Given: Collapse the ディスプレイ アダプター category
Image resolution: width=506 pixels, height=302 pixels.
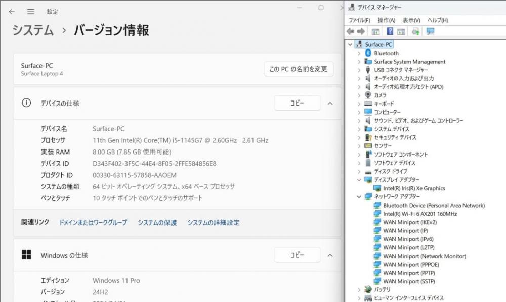Looking at the screenshot, I should pyautogui.click(x=359, y=180).
